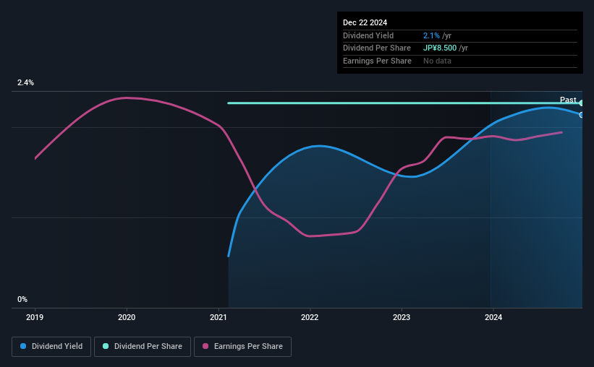Click the 2.1% dividend yield value
Screen dimensions: 594x367
coord(431,35)
